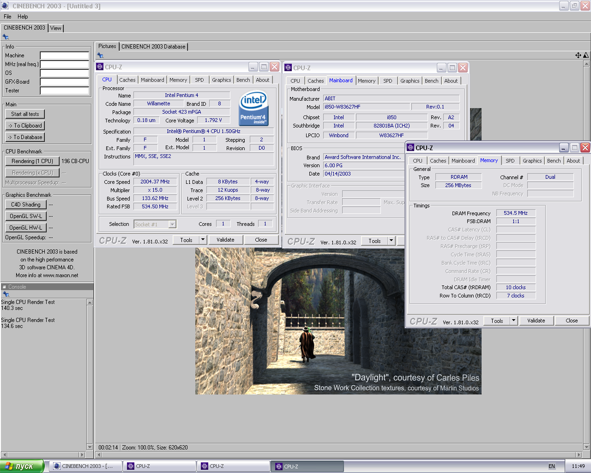The width and height of the screenshot is (591, 473).
Task: Switch to the View tab
Action: 56,28
